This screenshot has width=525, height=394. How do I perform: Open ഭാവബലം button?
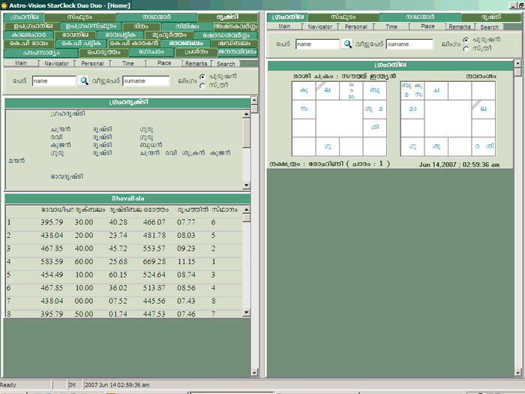point(186,44)
